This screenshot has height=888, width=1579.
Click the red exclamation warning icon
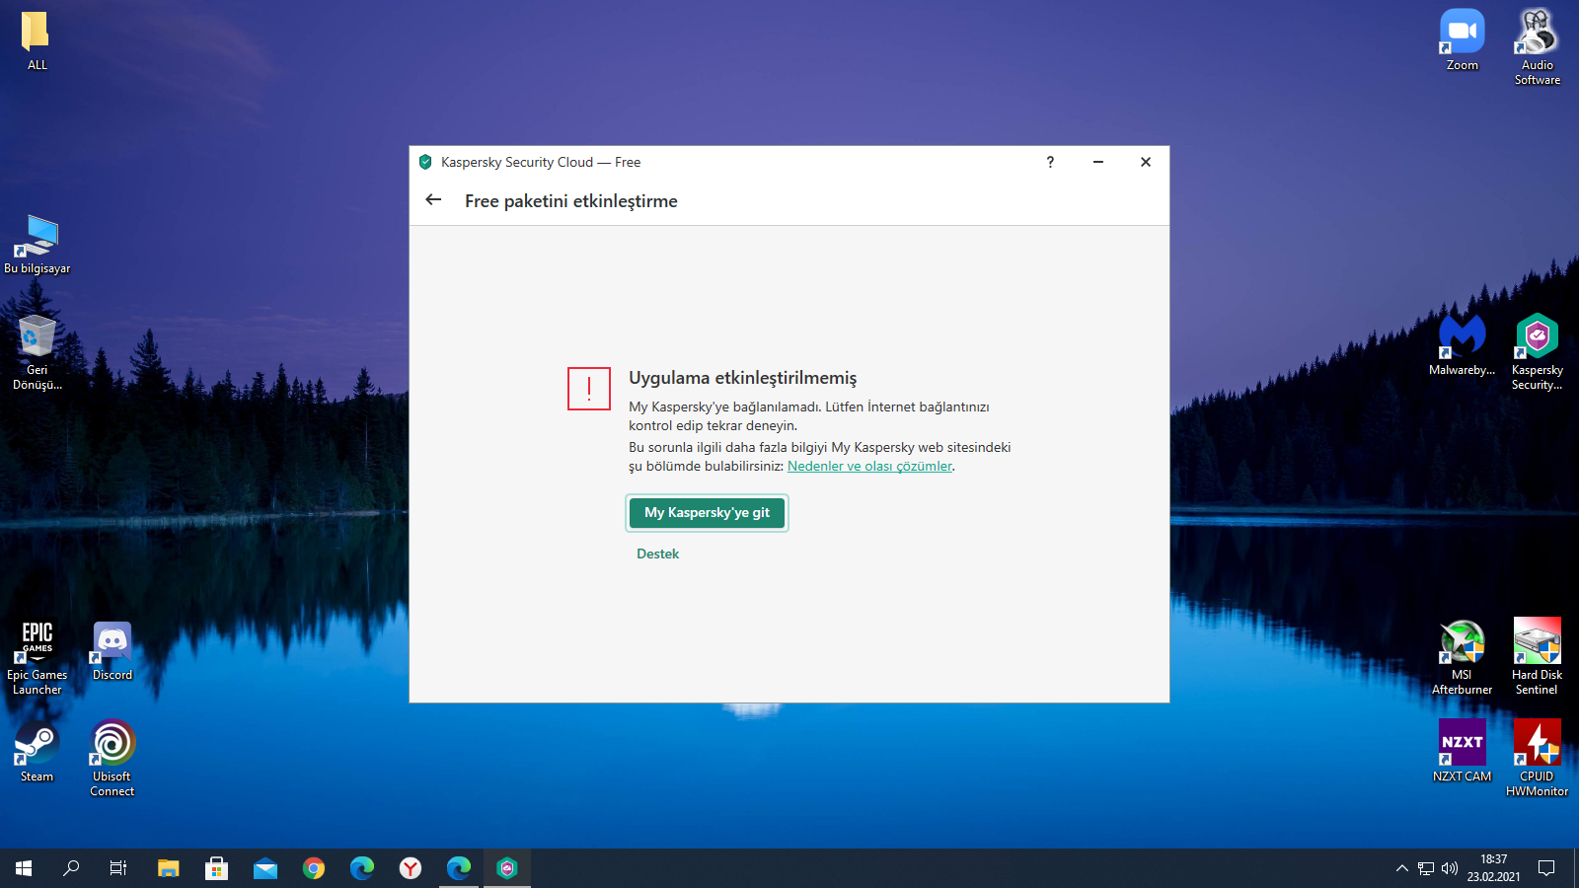pyautogui.click(x=589, y=388)
